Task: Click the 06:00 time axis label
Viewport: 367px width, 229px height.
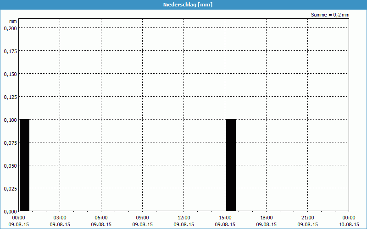Action: (101, 218)
